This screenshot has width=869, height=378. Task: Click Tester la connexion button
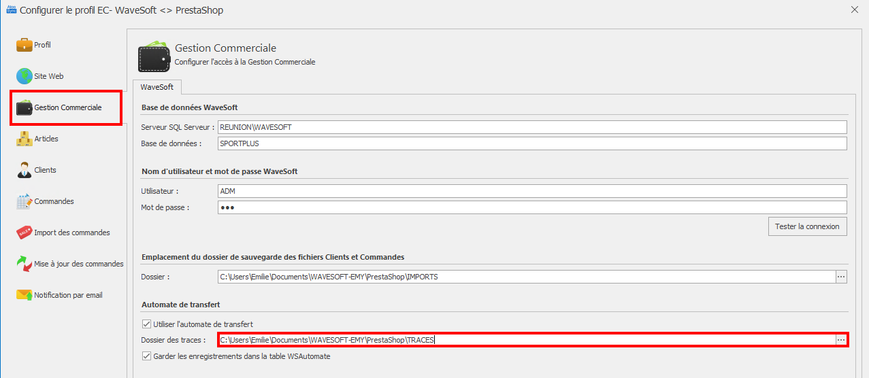click(807, 226)
